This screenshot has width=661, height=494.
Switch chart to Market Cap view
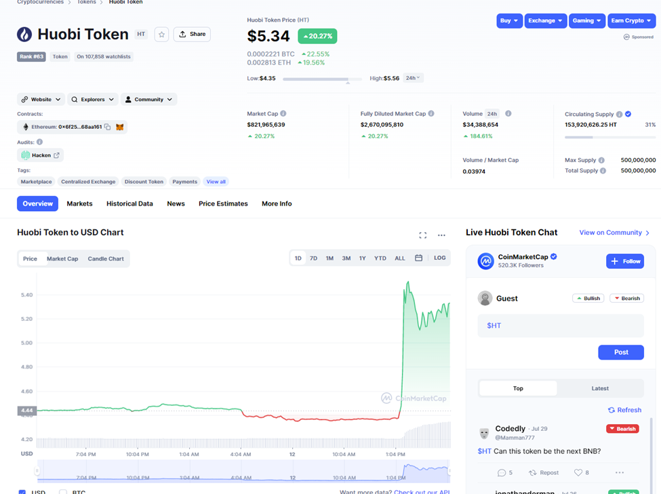coord(62,259)
